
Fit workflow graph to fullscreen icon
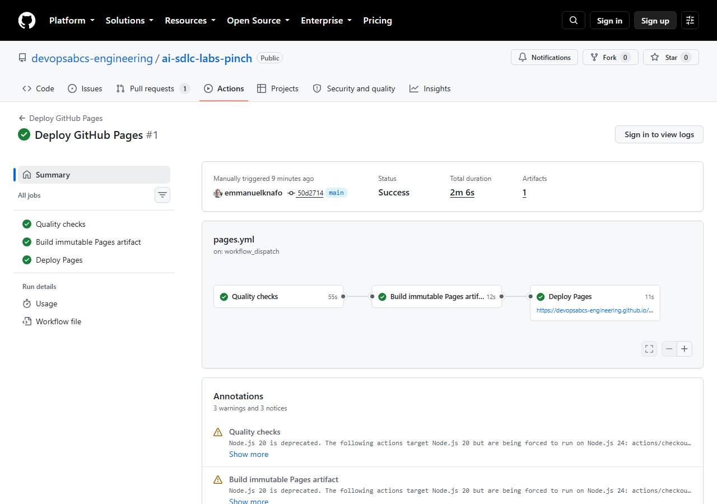point(649,349)
